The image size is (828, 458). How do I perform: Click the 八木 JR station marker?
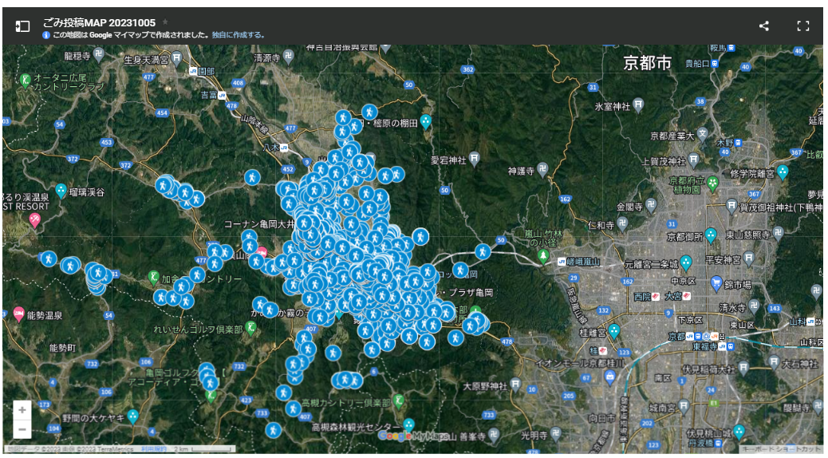(284, 148)
